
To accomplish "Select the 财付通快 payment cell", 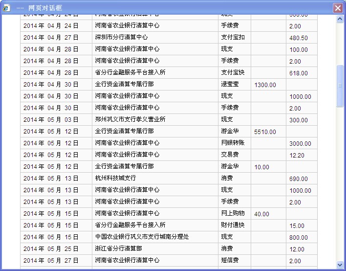I will pyautogui.click(x=233, y=225).
